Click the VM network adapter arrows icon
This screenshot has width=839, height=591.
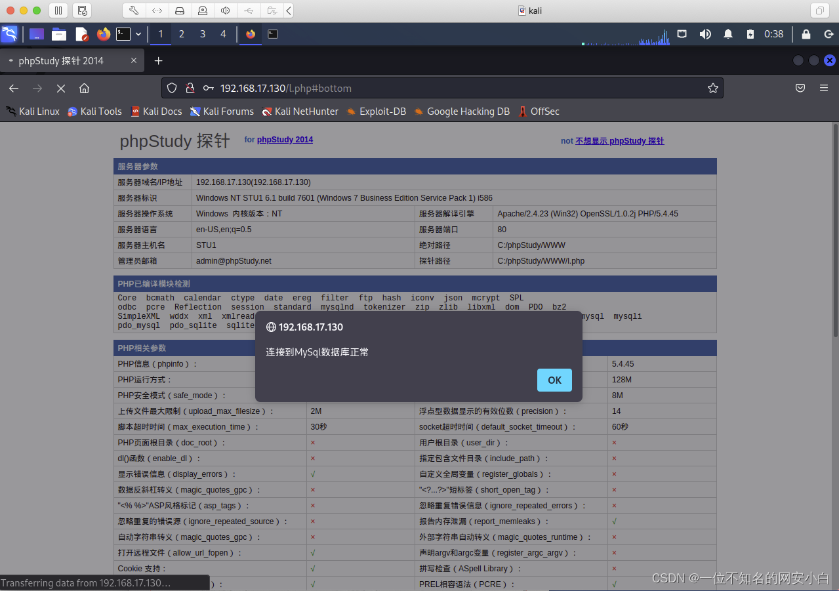point(157,10)
